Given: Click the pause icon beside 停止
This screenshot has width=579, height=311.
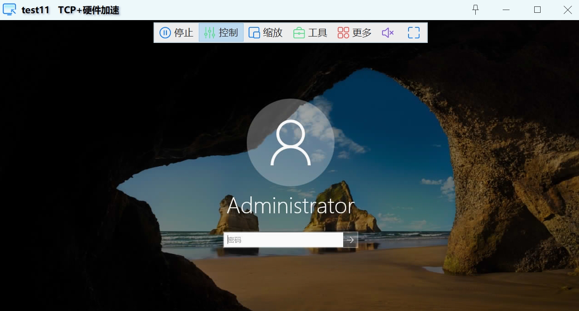Looking at the screenshot, I should click(x=165, y=33).
